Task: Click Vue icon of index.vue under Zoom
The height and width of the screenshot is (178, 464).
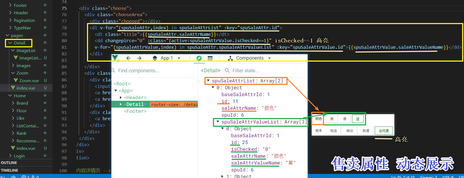Action: (x=13, y=88)
